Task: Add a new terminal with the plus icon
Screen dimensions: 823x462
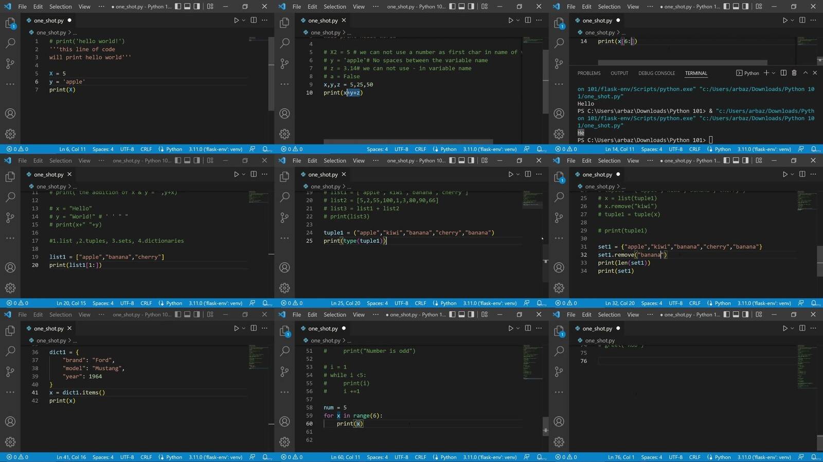Action: [766, 73]
